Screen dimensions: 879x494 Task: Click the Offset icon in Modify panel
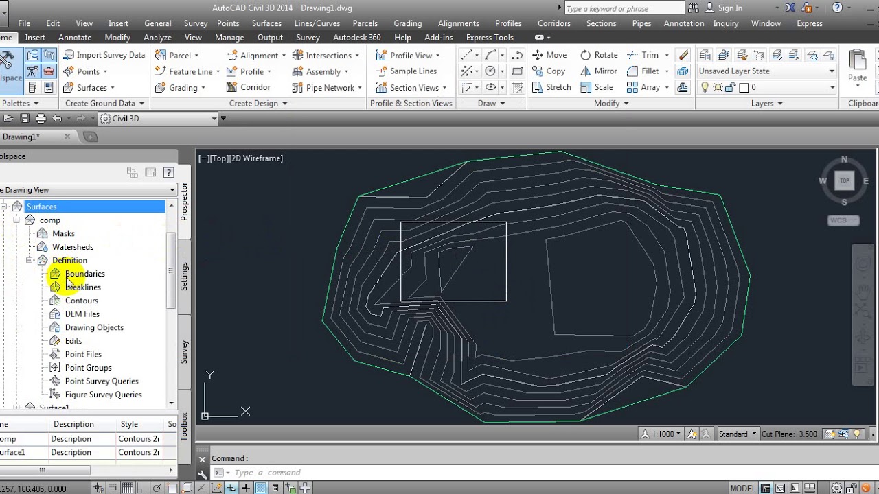click(x=683, y=87)
